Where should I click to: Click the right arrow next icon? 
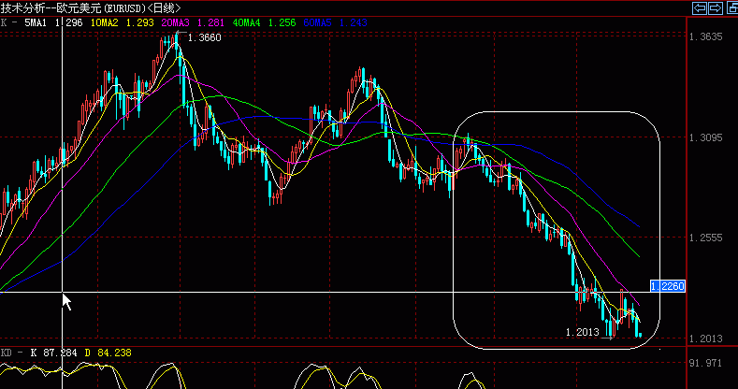[x=716, y=8]
